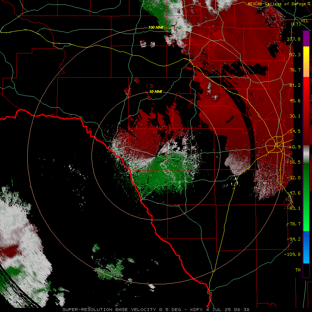The image size is (312, 312).
Task: Click the black TH segment of color bar
Action: pyautogui.click(x=306, y=270)
